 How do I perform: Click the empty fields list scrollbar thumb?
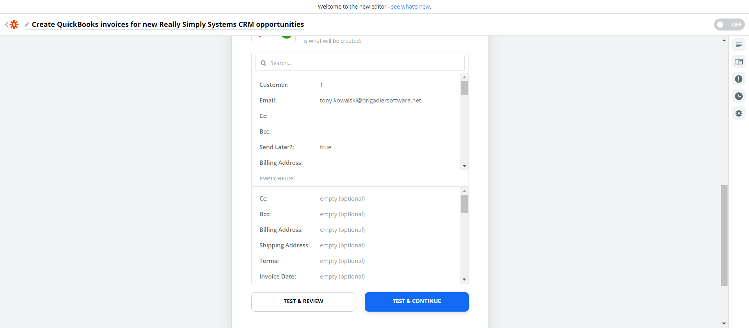pos(464,204)
